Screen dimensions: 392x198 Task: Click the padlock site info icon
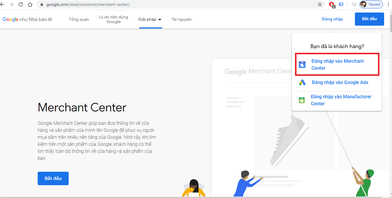pos(41,5)
